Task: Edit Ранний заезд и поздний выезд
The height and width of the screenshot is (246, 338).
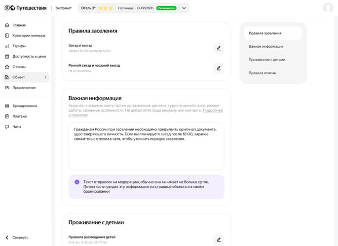Action: coord(219,68)
